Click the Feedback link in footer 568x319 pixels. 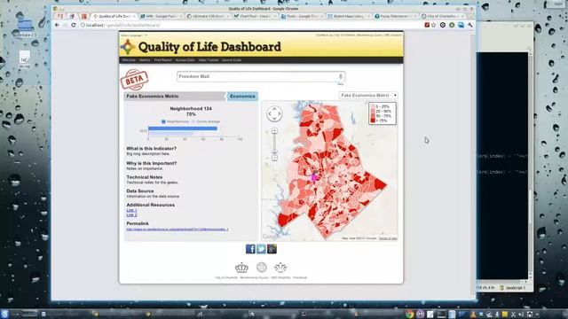tap(300, 277)
